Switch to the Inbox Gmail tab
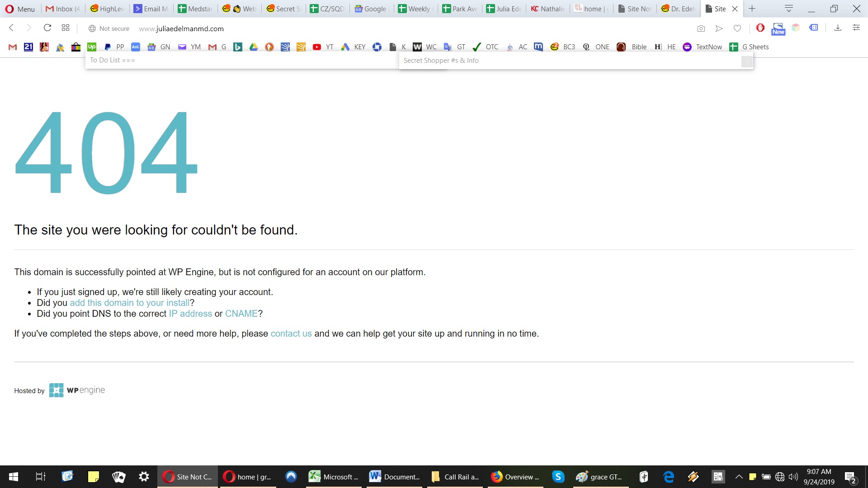Screen dimensions: 868x488 [63, 9]
